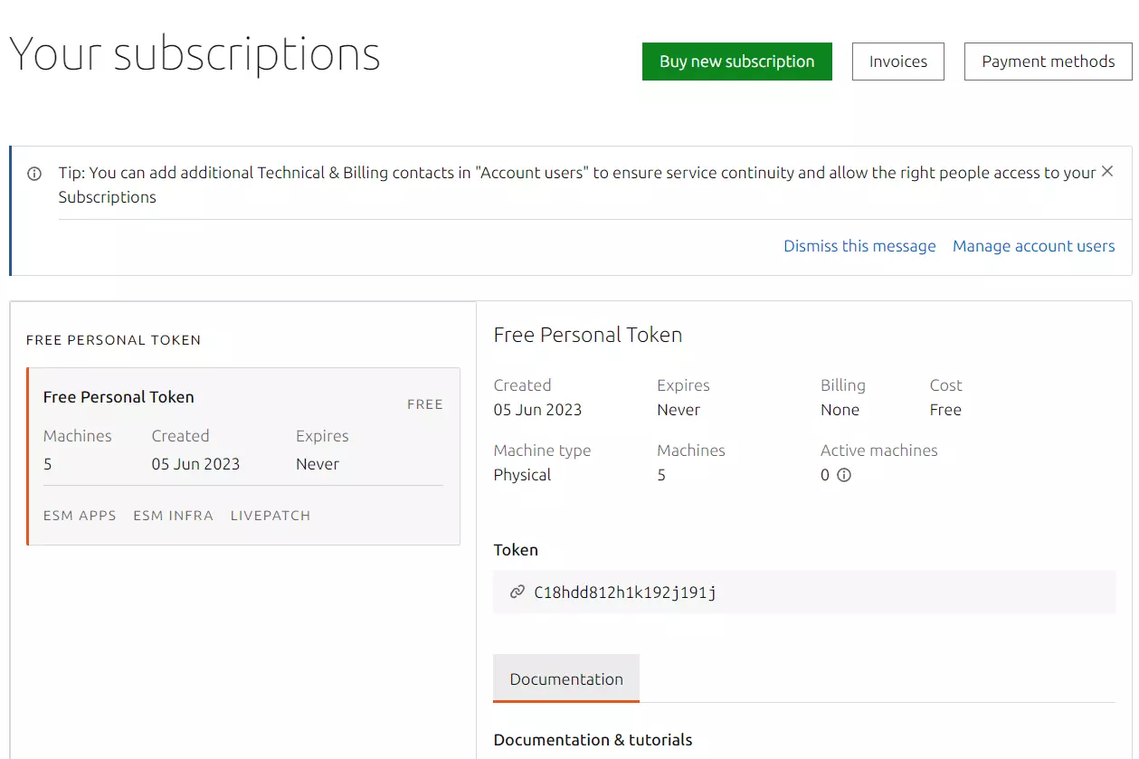The width and height of the screenshot is (1139, 759).
Task: Click the LIVEPATCH tag
Action: tap(270, 516)
